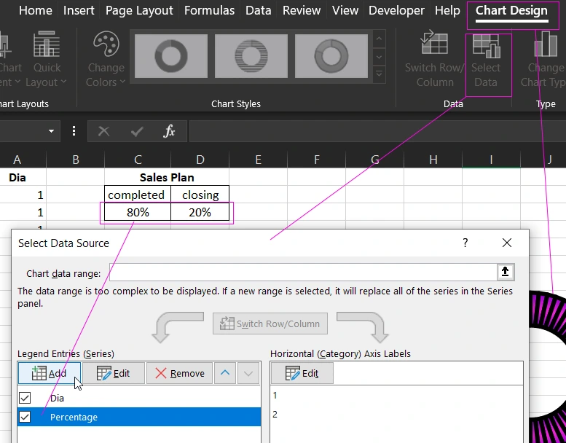Click the formula bar options dots
Viewport: 566px width, 443px height.
tap(74, 131)
